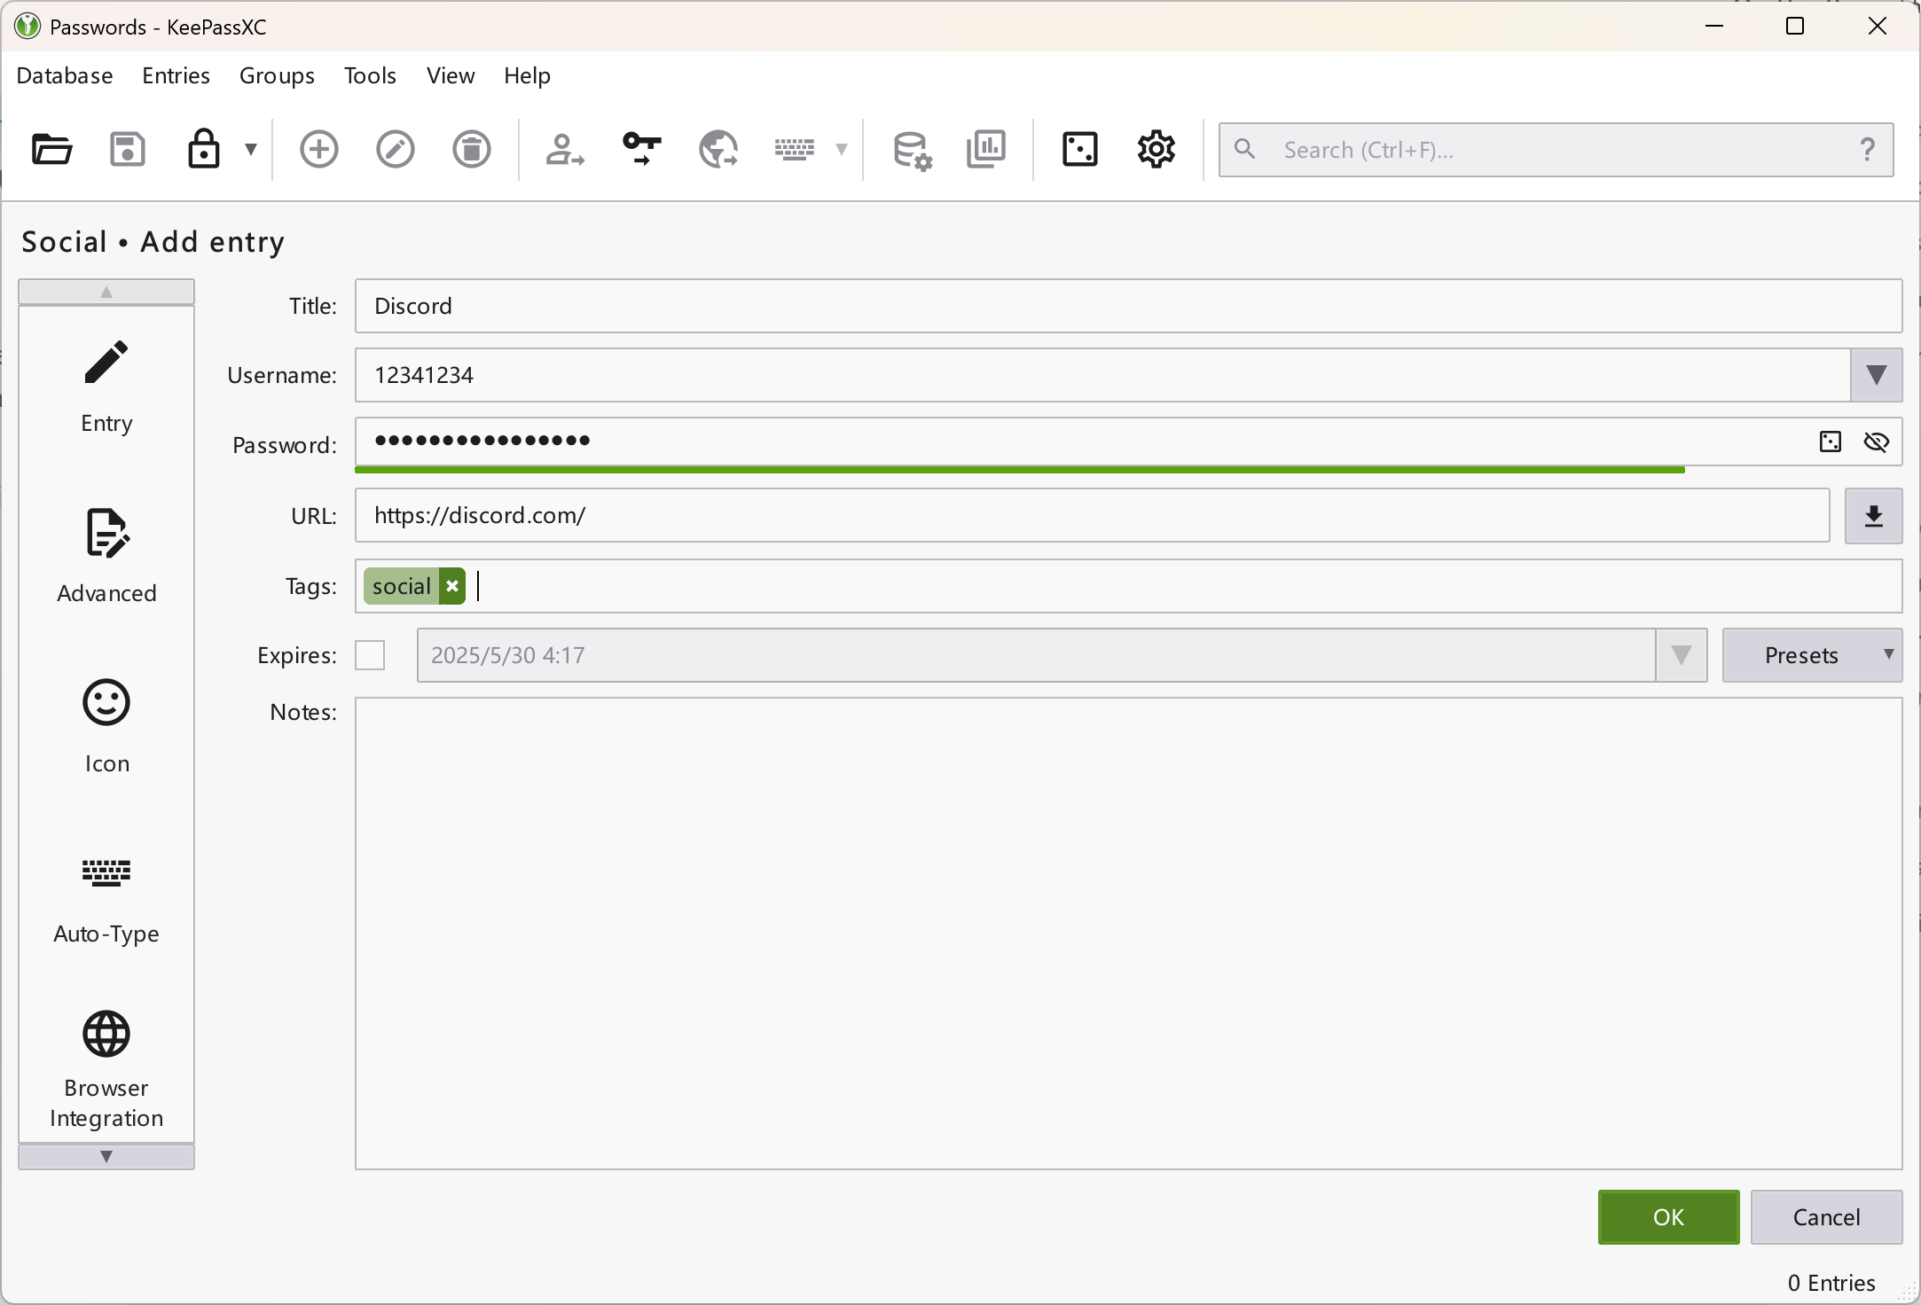1921x1305 pixels.
Task: Open the Tools menu
Action: pos(370,76)
